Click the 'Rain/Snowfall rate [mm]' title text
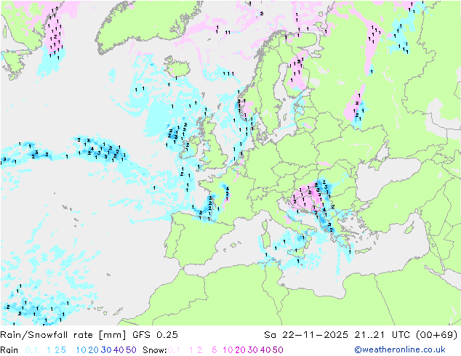Viewport: 461px width, 356px height. click(63, 335)
